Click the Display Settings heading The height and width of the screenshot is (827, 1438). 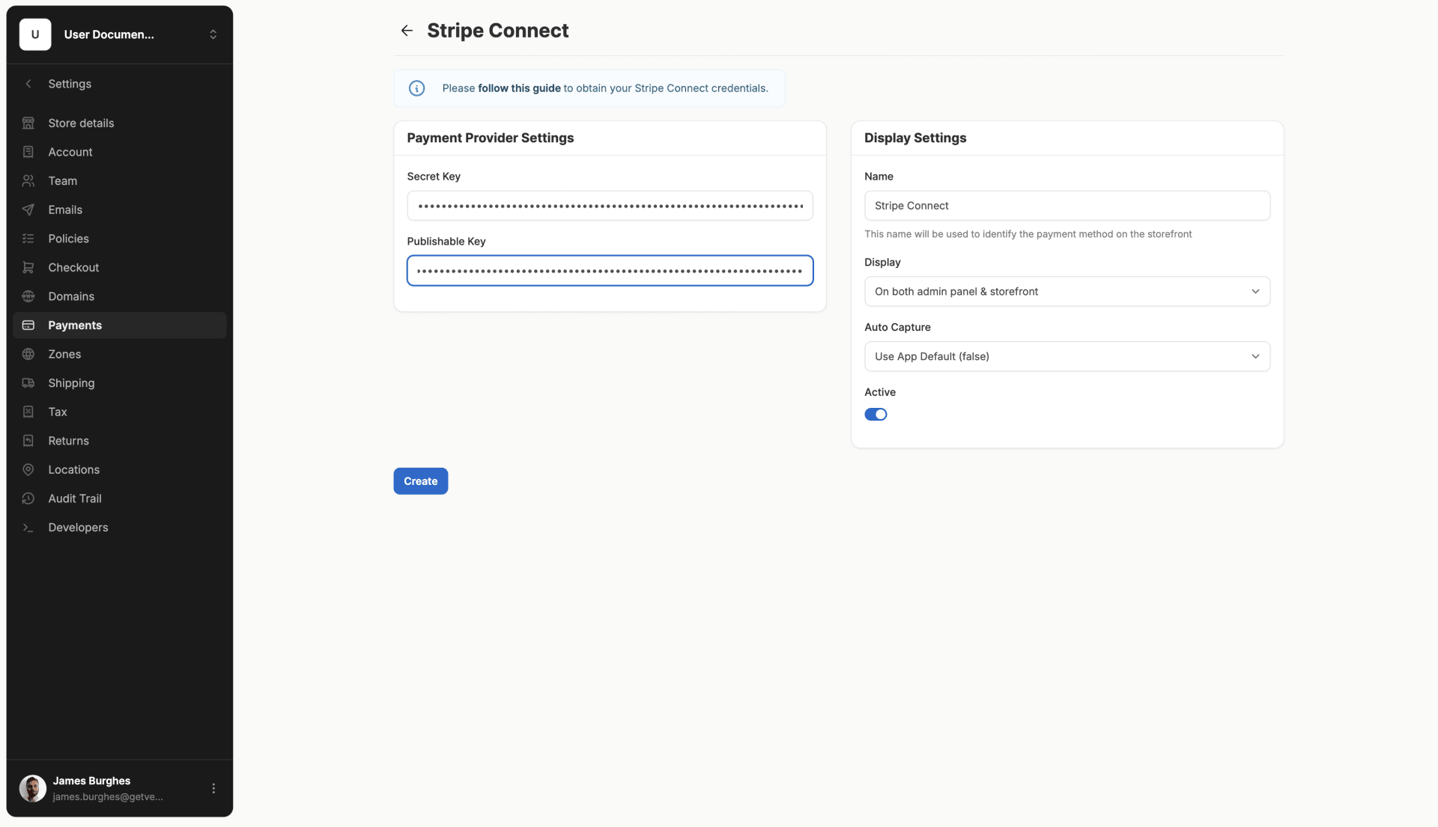(915, 138)
